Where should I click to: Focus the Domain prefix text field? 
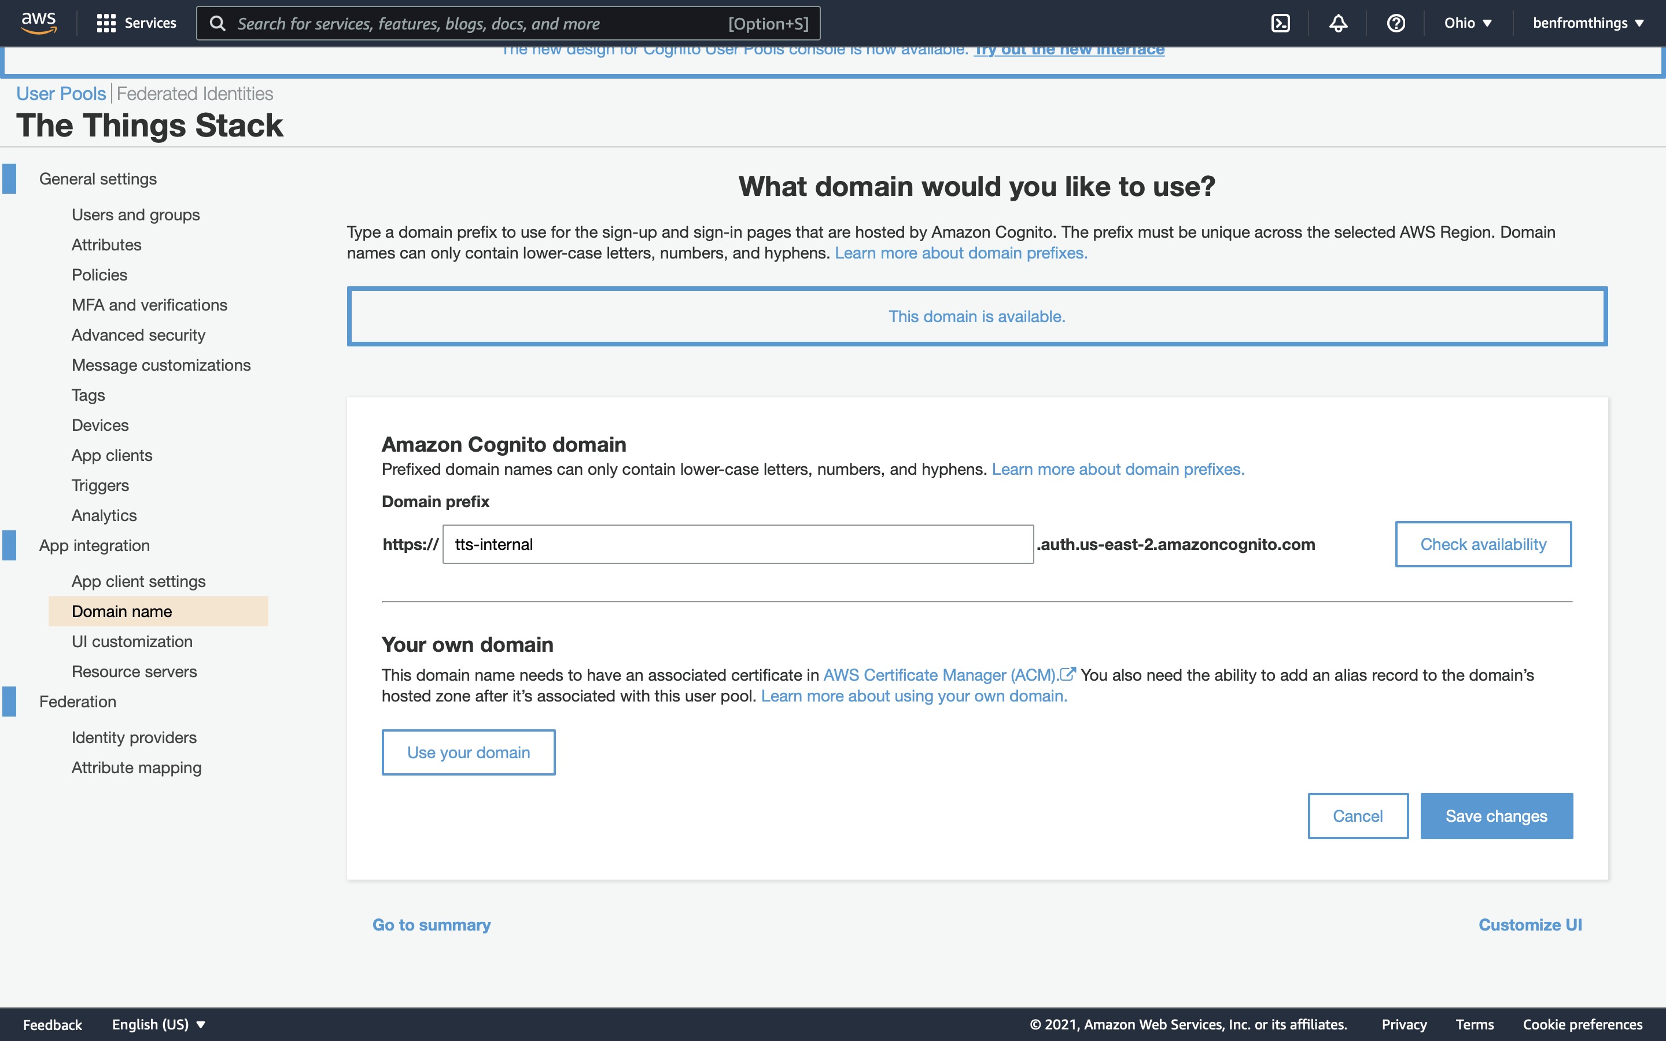(x=738, y=544)
